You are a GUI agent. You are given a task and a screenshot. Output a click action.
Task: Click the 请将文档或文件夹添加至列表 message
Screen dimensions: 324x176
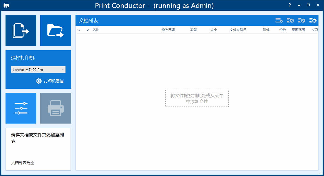(x=37, y=138)
